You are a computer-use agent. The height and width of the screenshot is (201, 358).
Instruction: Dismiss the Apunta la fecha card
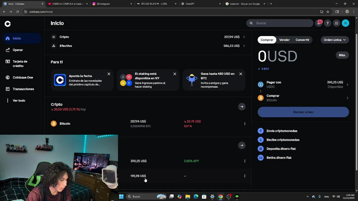click(109, 74)
